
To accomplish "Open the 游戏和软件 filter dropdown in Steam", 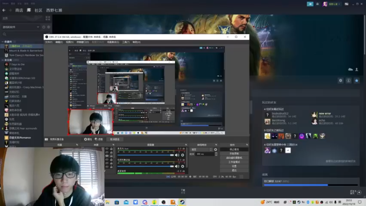I will pyautogui.click(x=21, y=27).
